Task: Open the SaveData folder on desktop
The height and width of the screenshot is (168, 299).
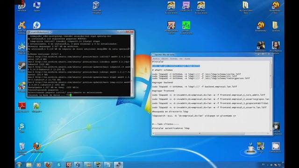Action: (276, 26)
